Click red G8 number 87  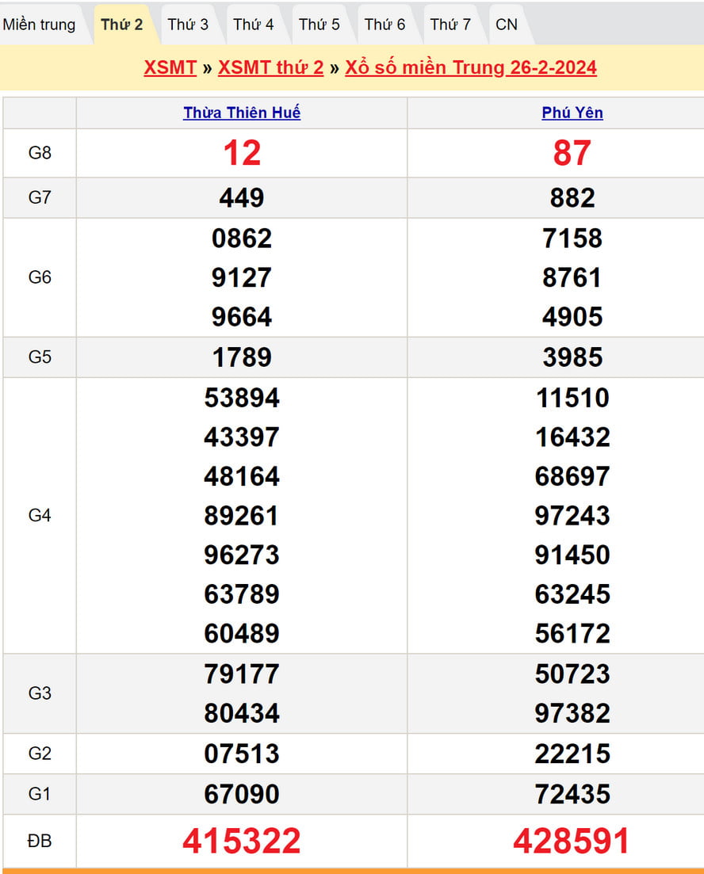tap(572, 153)
